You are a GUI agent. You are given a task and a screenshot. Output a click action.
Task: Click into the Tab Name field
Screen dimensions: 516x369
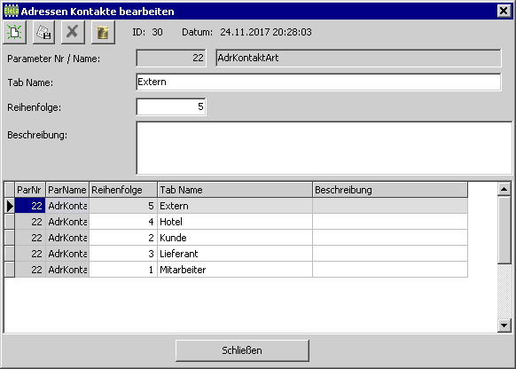[x=318, y=82]
